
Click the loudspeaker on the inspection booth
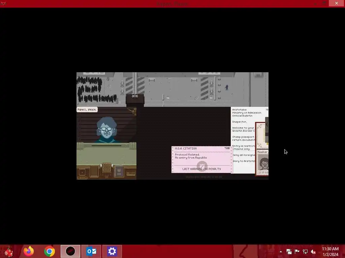[x=135, y=96]
